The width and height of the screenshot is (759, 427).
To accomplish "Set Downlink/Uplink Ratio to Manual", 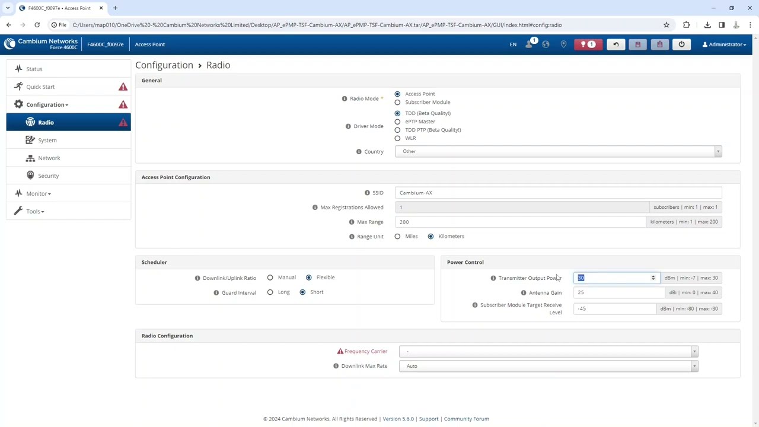I will pos(270,278).
